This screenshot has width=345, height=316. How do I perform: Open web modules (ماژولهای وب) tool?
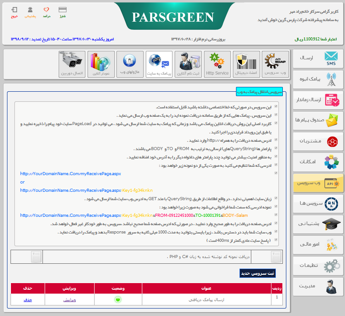tap(130, 64)
